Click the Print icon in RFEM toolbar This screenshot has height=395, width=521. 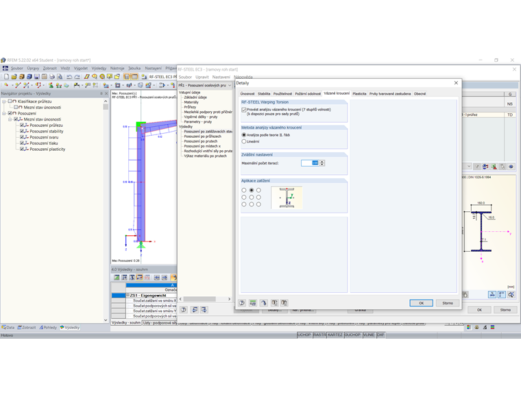tap(52, 77)
